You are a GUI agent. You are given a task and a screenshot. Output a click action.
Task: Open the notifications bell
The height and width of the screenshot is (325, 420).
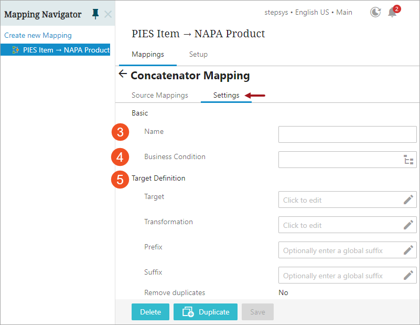pyautogui.click(x=392, y=12)
